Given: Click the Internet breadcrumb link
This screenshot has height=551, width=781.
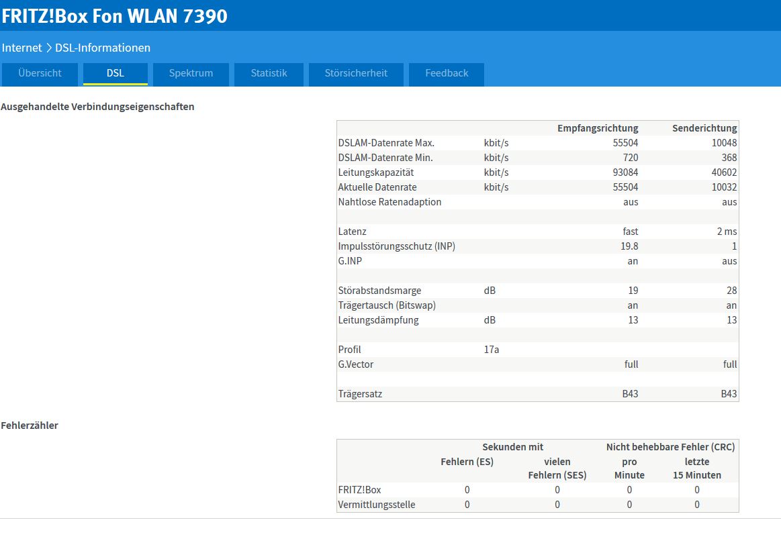Looking at the screenshot, I should (x=21, y=48).
